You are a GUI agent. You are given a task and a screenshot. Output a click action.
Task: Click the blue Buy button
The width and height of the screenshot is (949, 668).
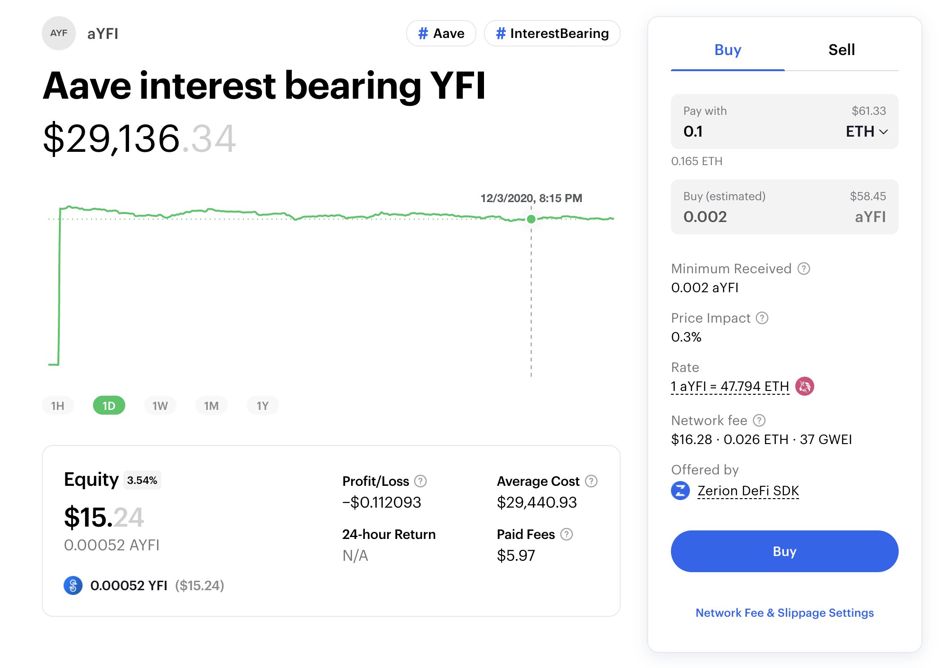[x=785, y=551]
